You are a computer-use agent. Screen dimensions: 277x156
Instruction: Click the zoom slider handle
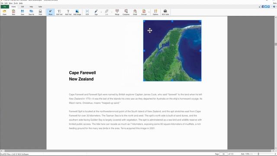258,154
